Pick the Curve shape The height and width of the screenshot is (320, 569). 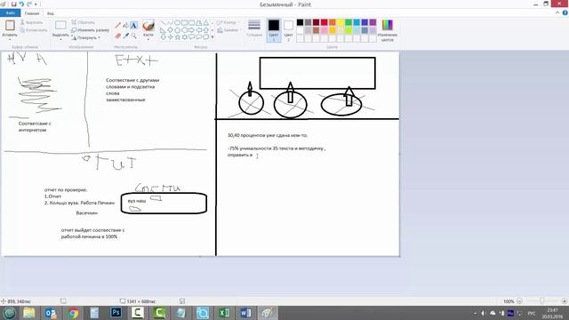point(170,23)
